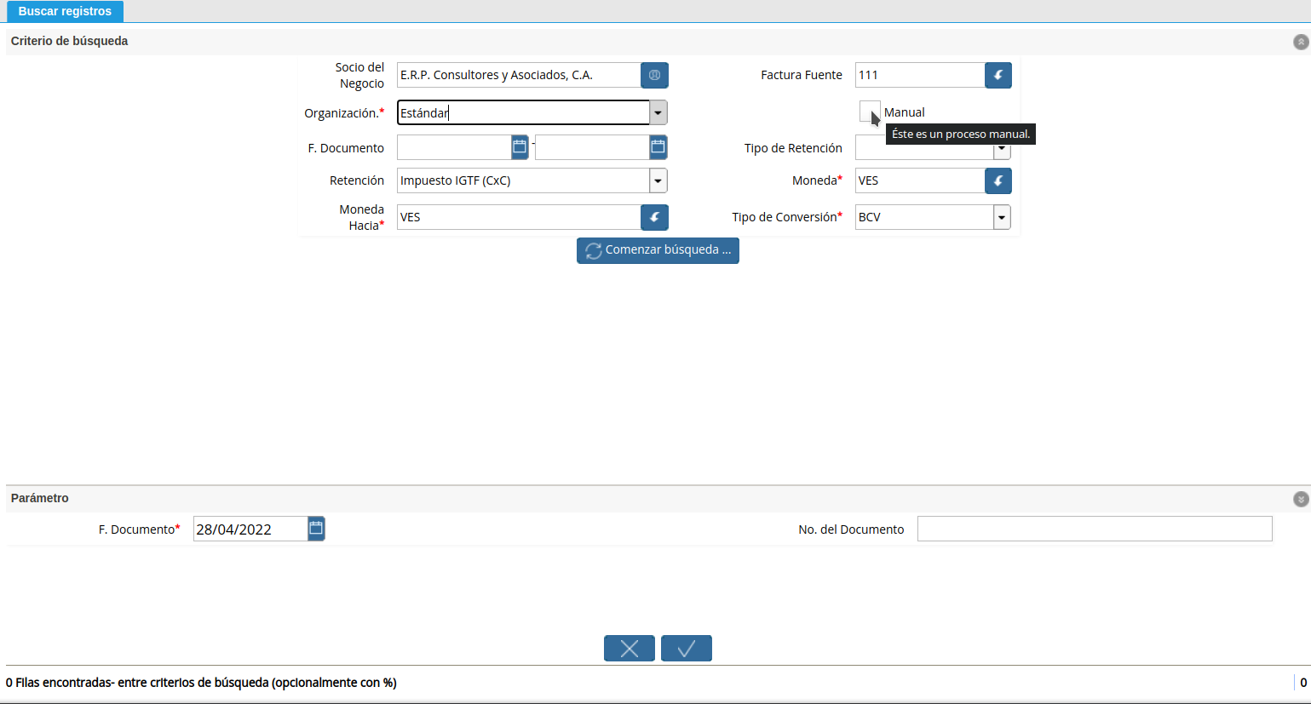This screenshot has width=1311, height=704.
Task: Click the Parámetro heading text
Action: point(40,498)
